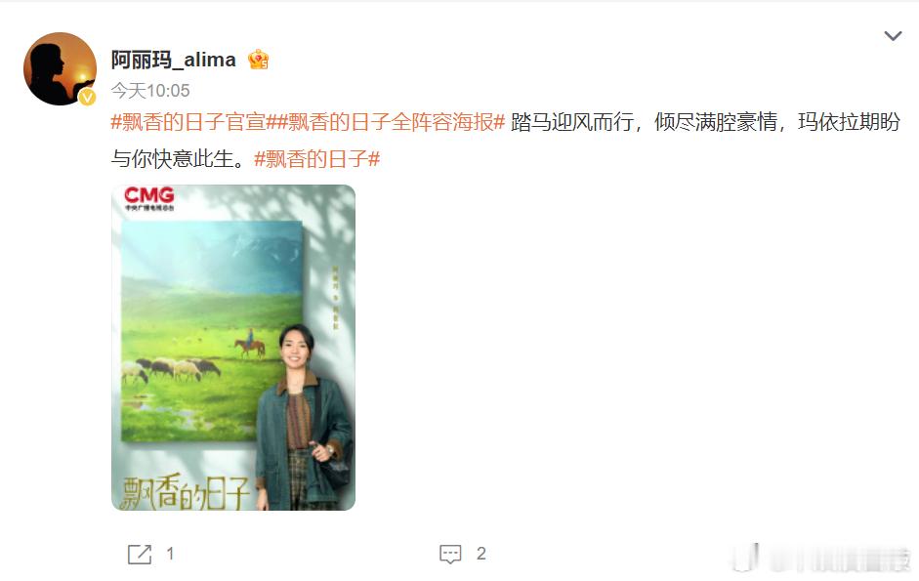
Task: Click the woman in green jacket
Action: (x=304, y=417)
